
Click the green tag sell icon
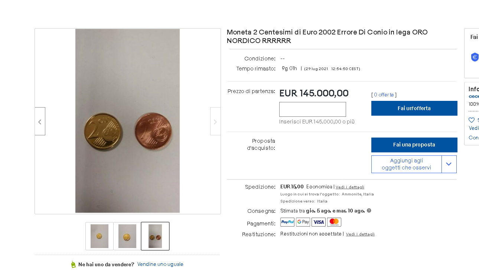tap(73, 264)
